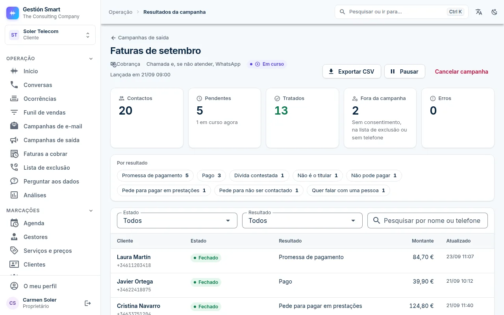Filter by Quer falar com uma pessoa chip
The height and width of the screenshot is (315, 504).
click(348, 191)
